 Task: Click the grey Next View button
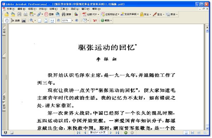[x=132, y=133]
